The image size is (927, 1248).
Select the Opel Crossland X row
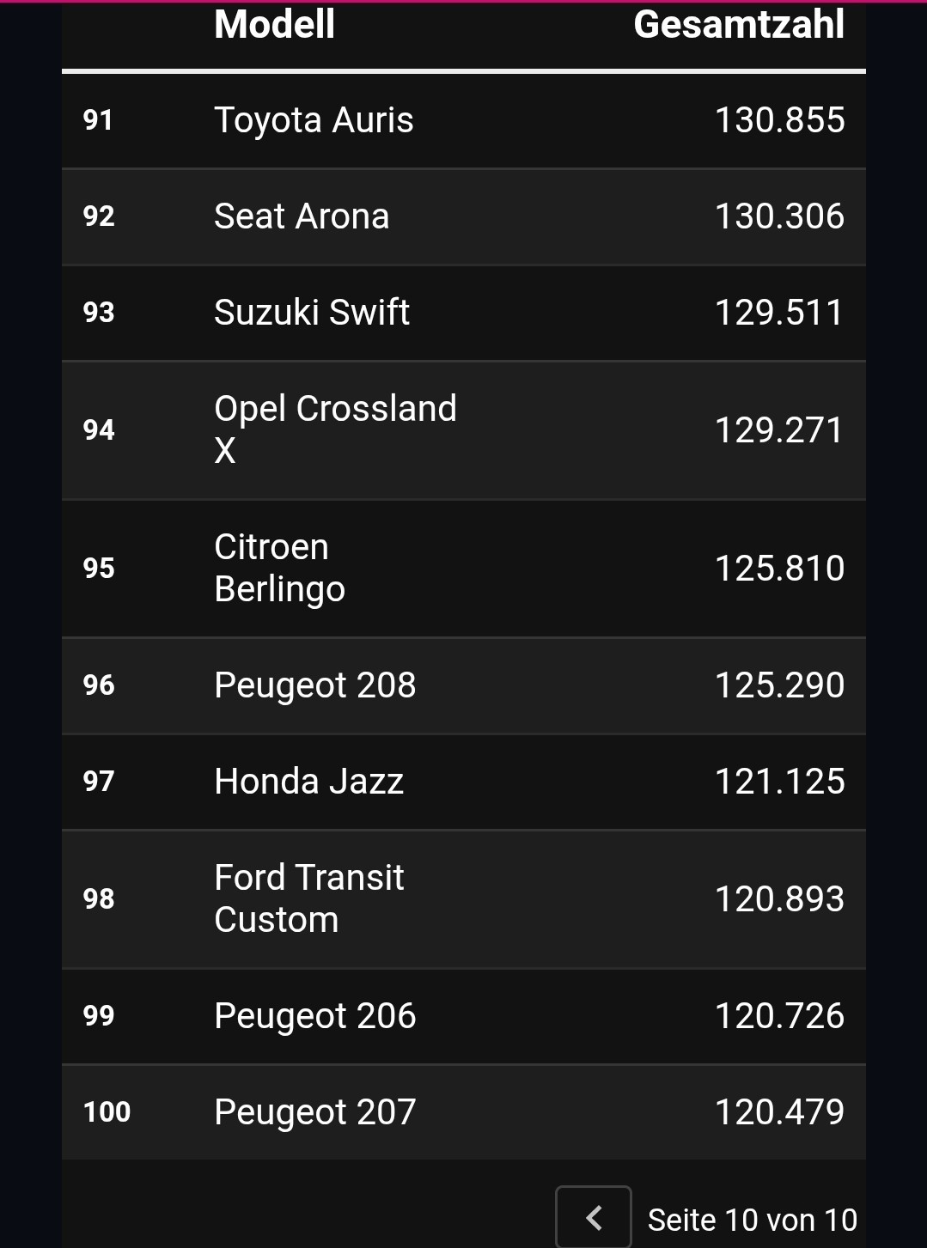pyautogui.click(x=464, y=430)
